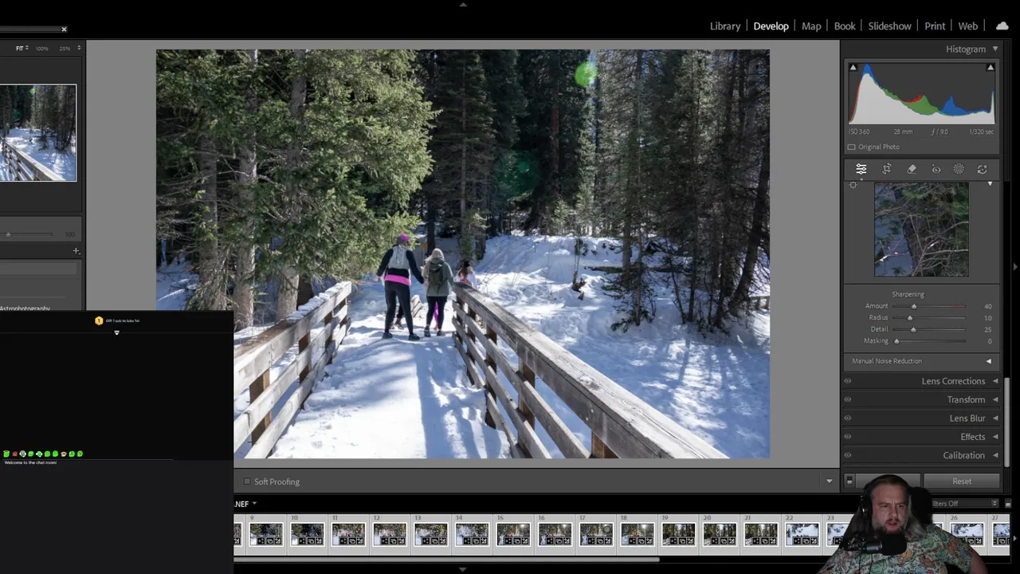Click the sharpening detail preview image

coord(921,230)
